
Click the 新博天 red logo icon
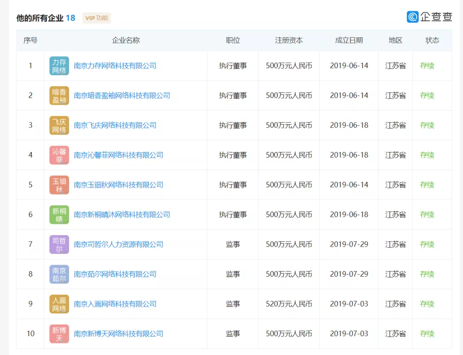(x=59, y=334)
